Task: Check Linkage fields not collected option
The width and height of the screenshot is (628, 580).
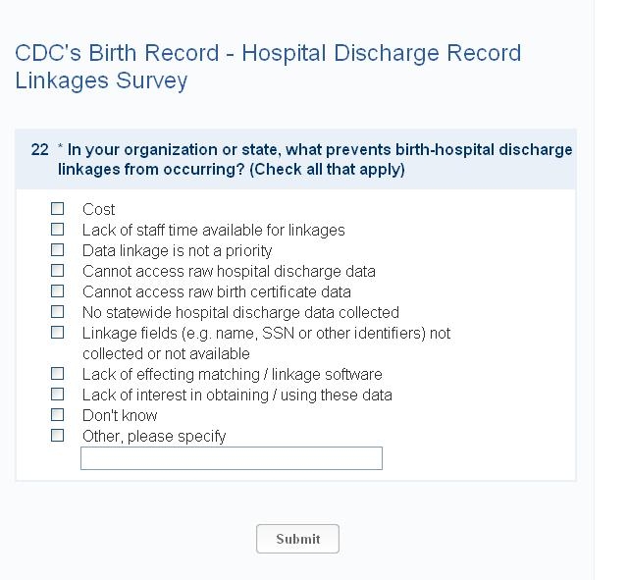Action: tap(58, 333)
